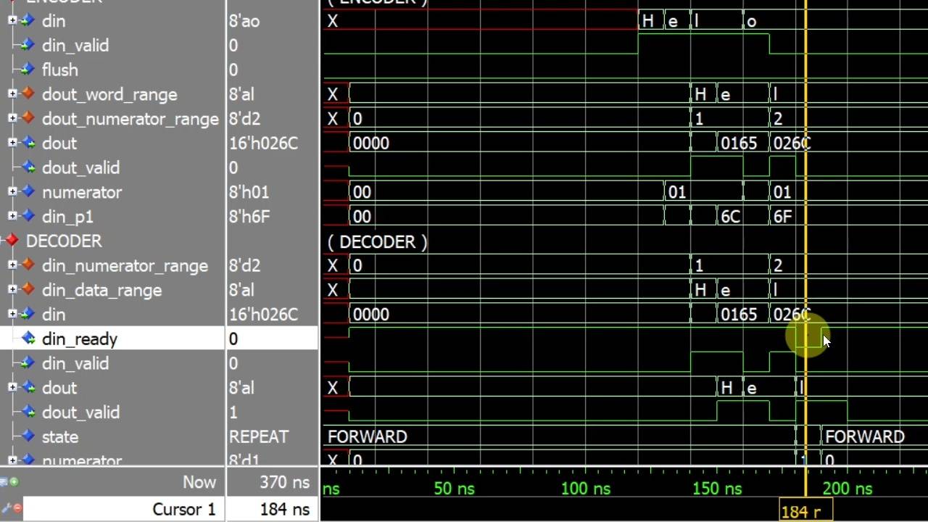Click the red DECODER divider diamond icon
This screenshot has width=928, height=522.
click(x=12, y=241)
